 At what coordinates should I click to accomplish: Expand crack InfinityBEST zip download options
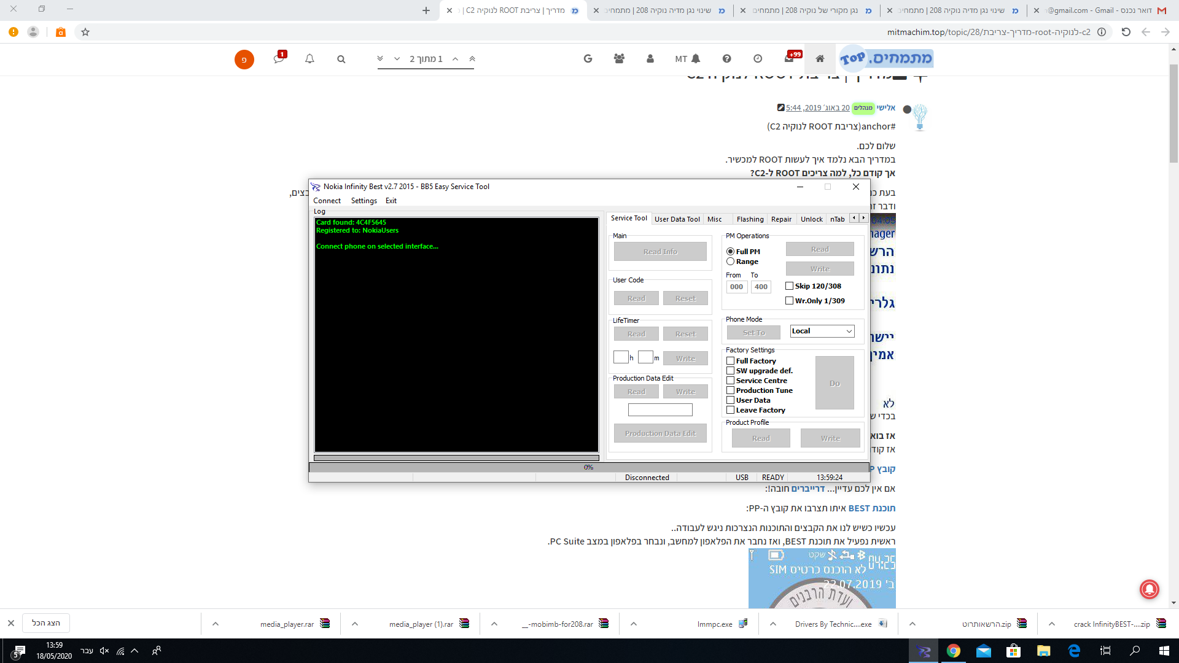point(1052,624)
